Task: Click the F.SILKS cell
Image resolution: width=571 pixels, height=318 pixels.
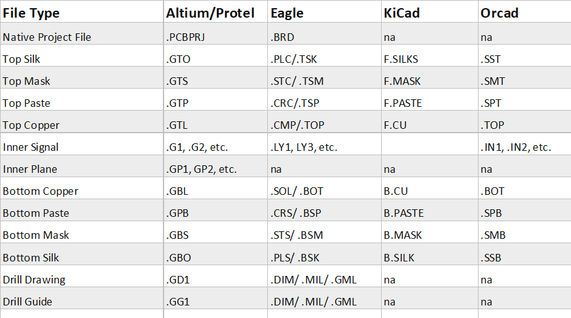Action: [x=401, y=59]
